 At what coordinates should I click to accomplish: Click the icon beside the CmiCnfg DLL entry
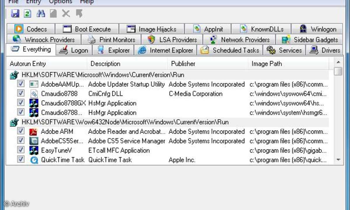coord(34,94)
